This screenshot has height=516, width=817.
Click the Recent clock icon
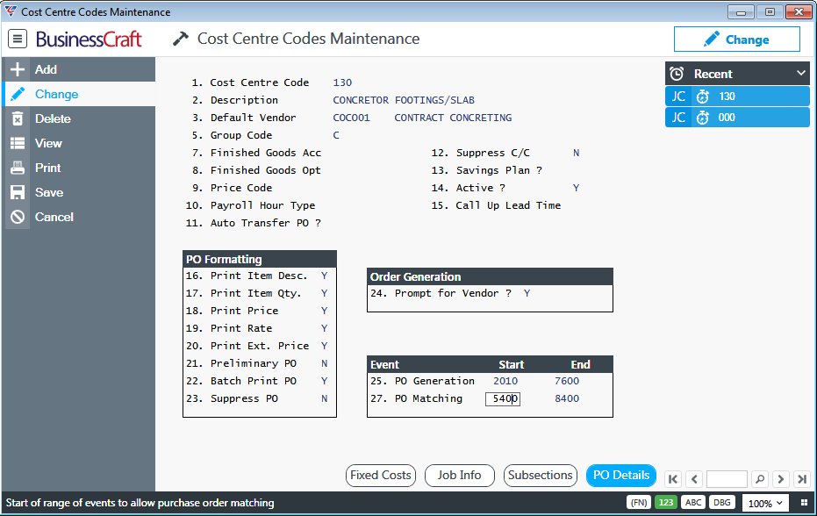tap(677, 74)
